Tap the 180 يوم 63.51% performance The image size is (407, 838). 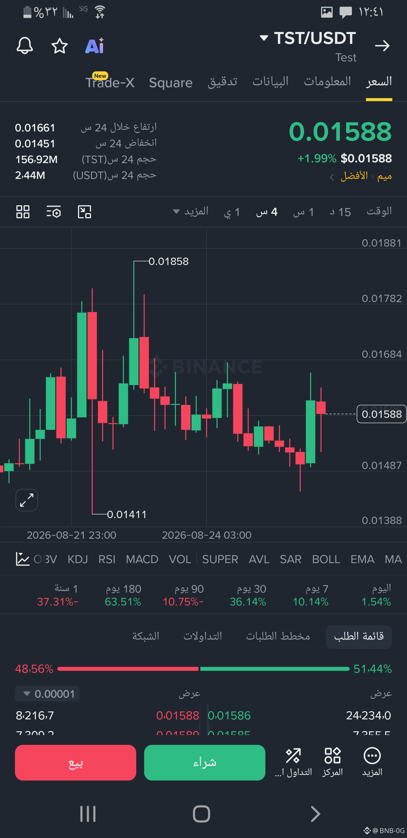pyautogui.click(x=123, y=595)
